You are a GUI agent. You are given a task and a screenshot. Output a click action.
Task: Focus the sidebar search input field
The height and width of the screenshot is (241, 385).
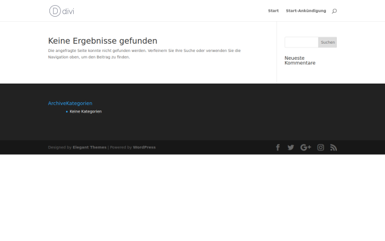pyautogui.click(x=302, y=42)
